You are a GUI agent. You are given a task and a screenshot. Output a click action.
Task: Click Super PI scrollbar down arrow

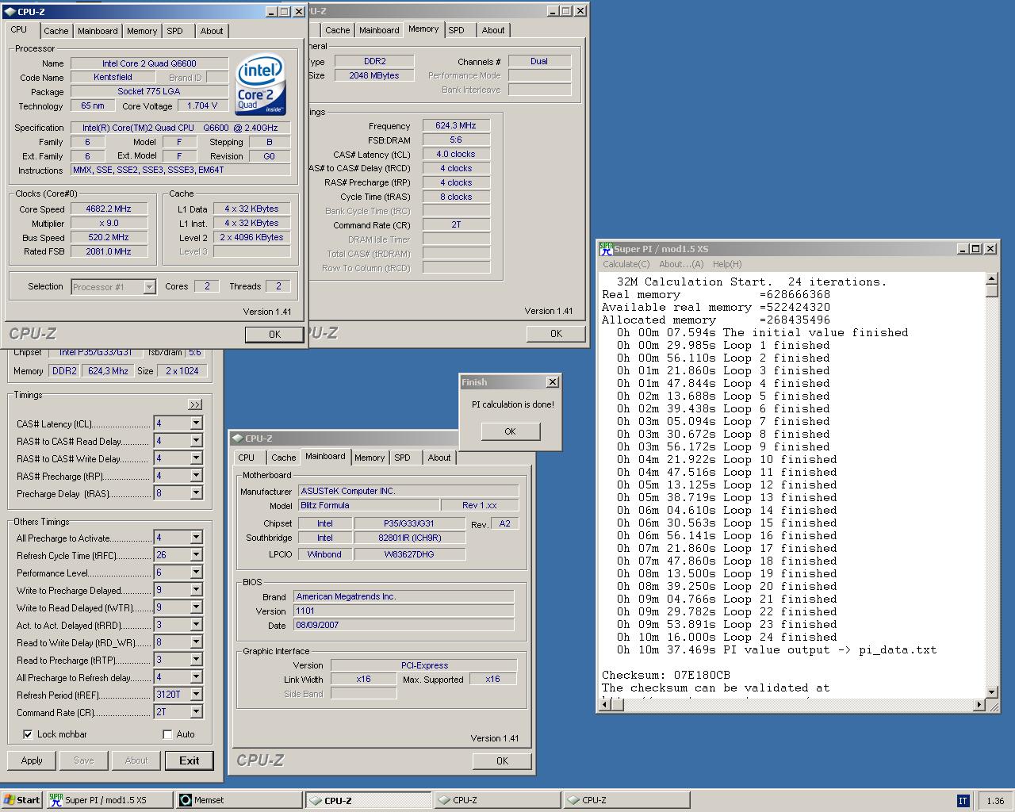991,692
